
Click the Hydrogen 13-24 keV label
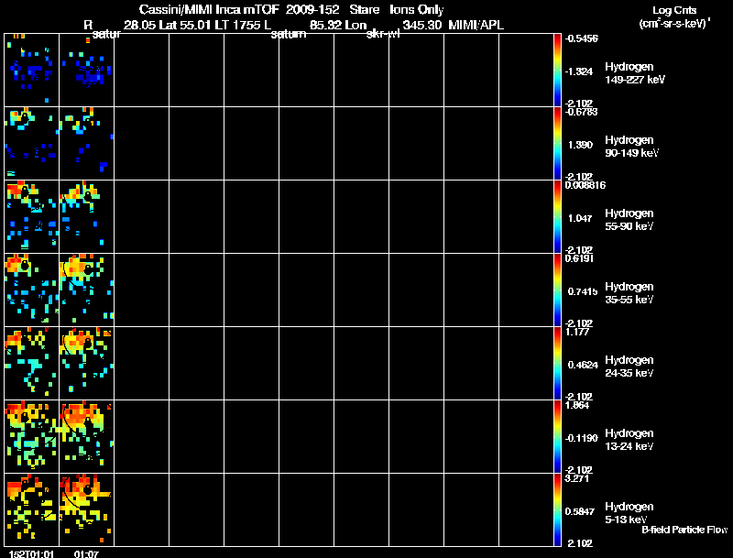[x=629, y=440]
